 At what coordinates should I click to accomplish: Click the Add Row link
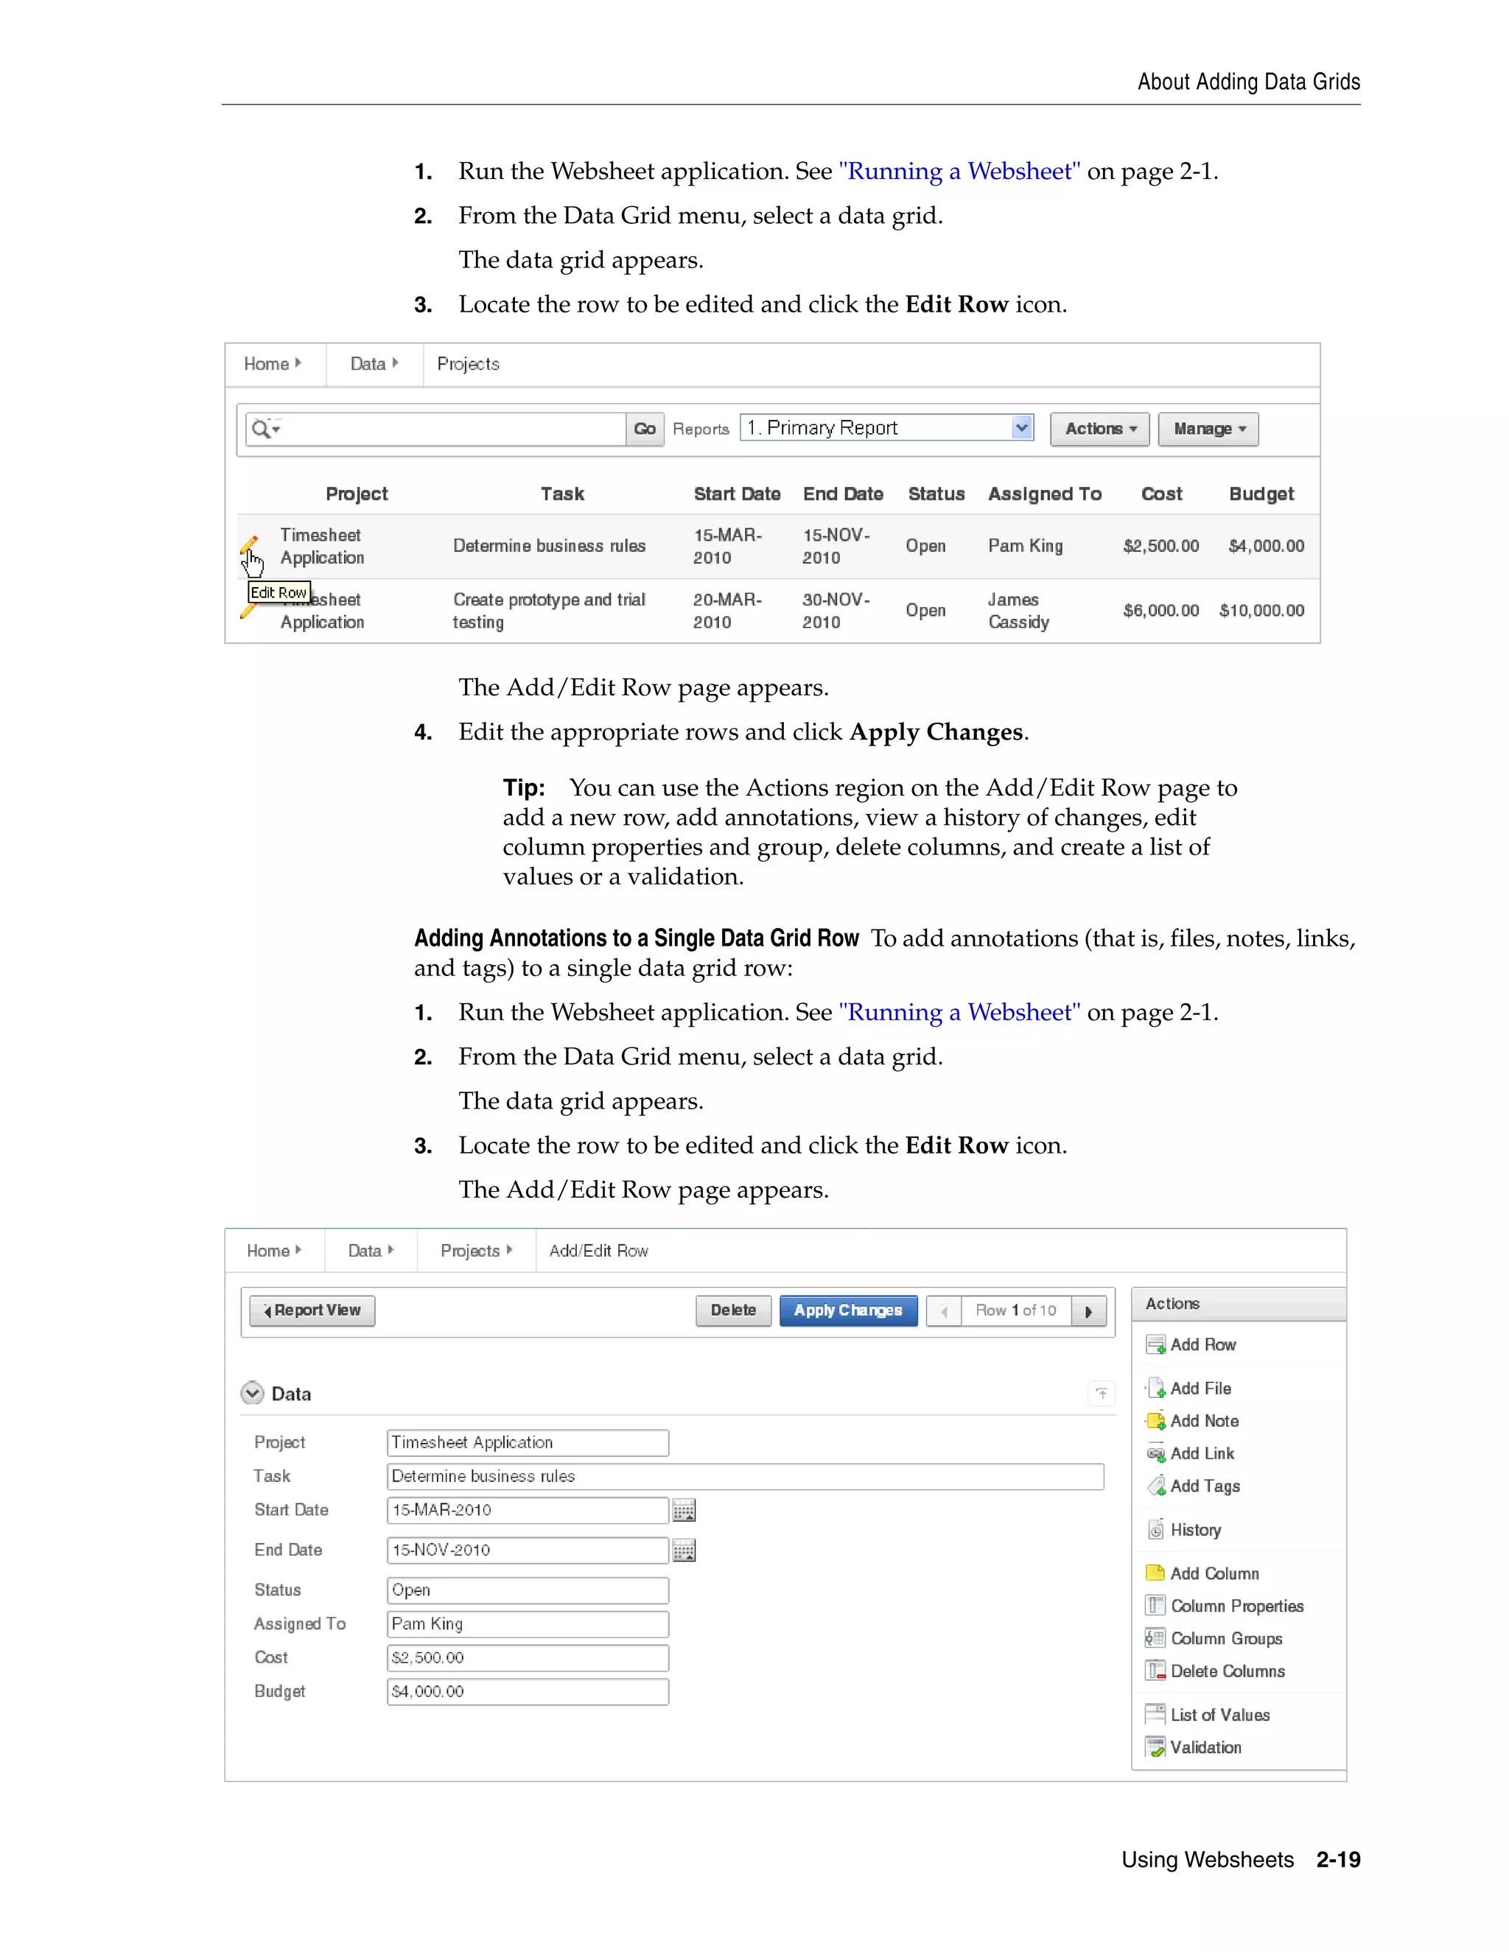point(1203,1345)
